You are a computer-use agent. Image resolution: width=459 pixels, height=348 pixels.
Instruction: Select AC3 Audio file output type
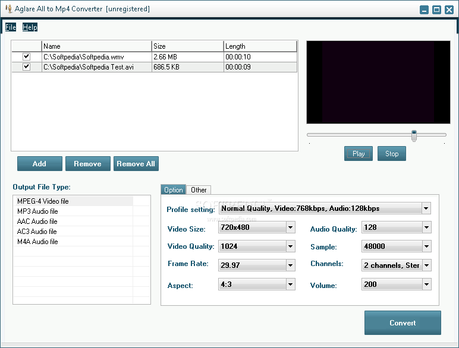(73, 232)
